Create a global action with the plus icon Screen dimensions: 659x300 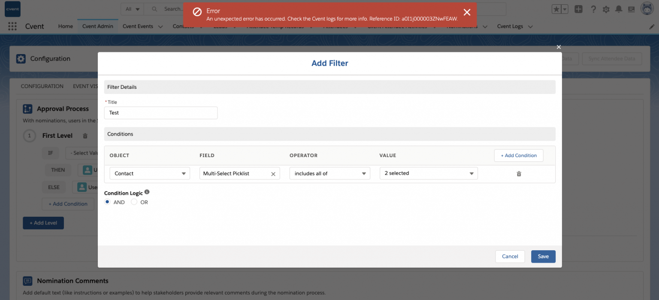[578, 9]
